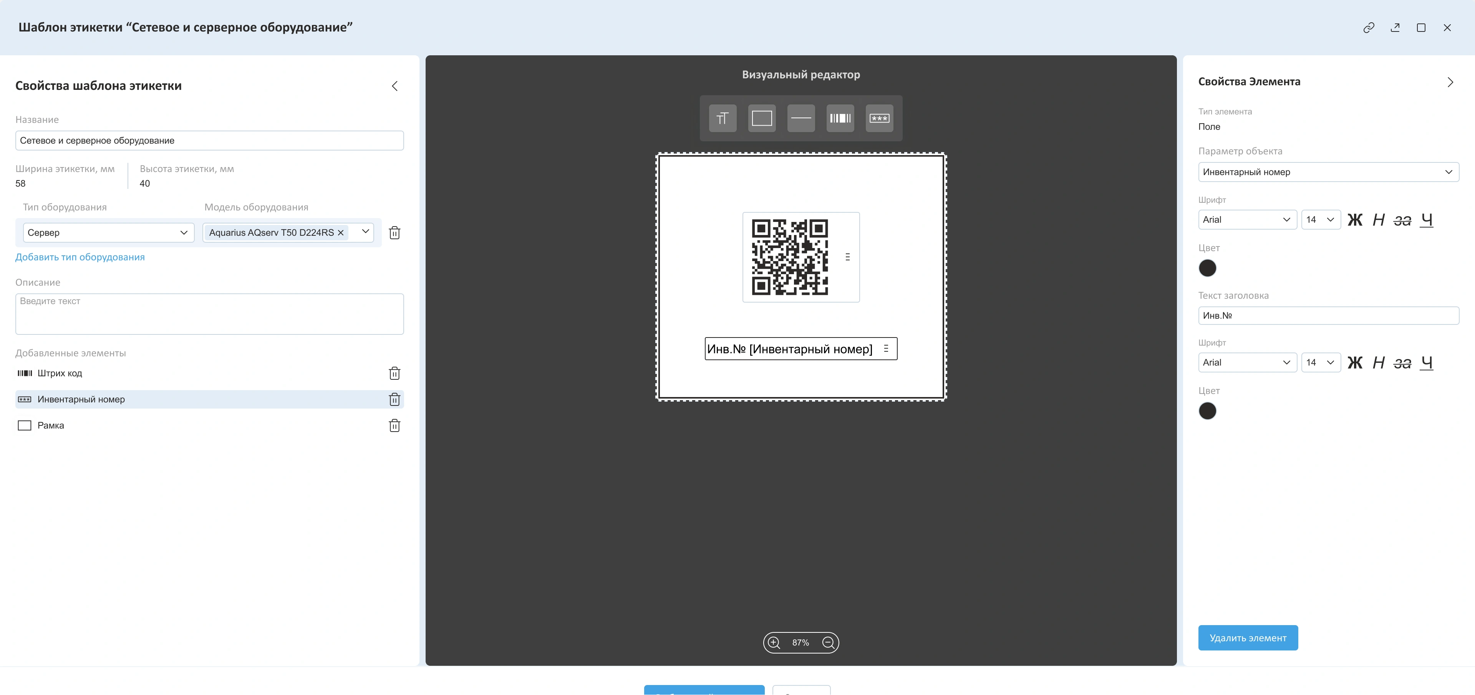The height and width of the screenshot is (695, 1475).
Task: Open the Тип оборудования Сервер dropdown
Action: (x=108, y=232)
